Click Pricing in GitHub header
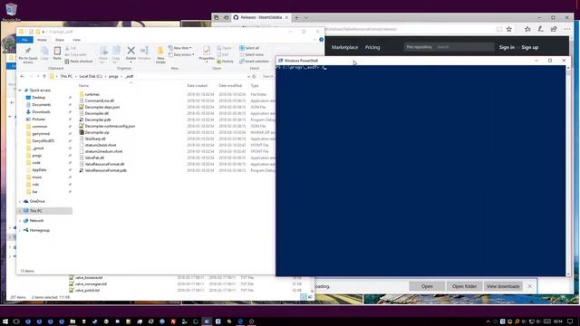Screen dimensions: 580x326 (x=372, y=47)
